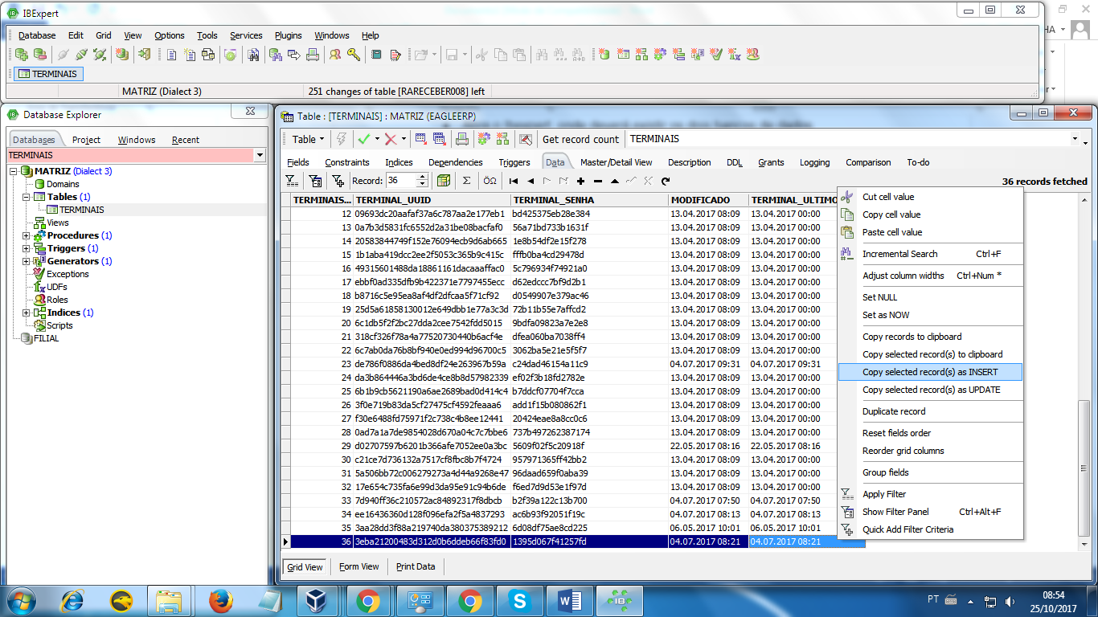Click the Sigma summary icon in grid toolbar
1098x617 pixels.
(x=466, y=181)
